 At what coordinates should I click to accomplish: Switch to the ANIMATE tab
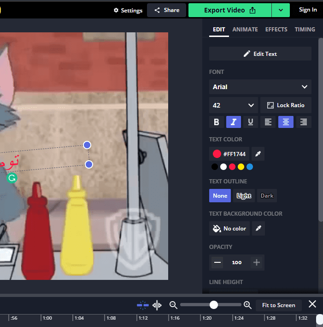pos(245,29)
